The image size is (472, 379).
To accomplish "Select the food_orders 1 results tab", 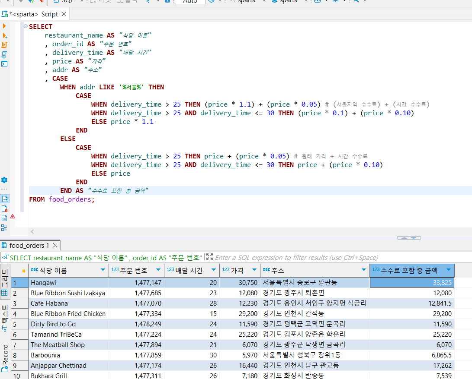I will point(29,245).
